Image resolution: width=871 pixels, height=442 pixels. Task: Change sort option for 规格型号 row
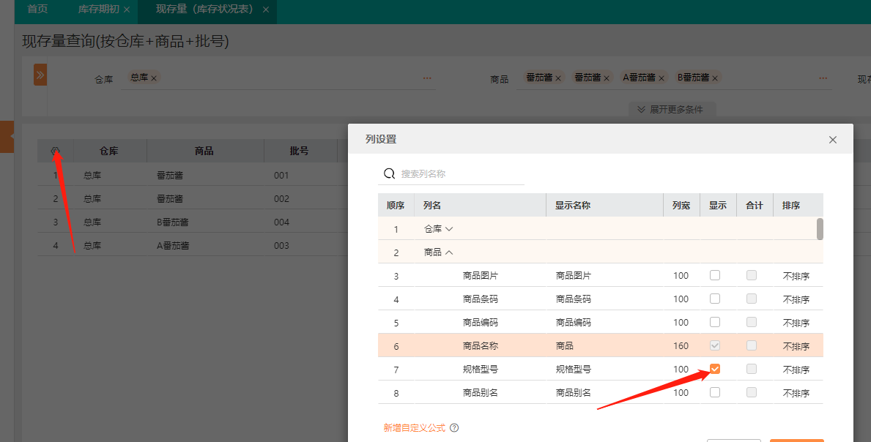[x=796, y=370]
